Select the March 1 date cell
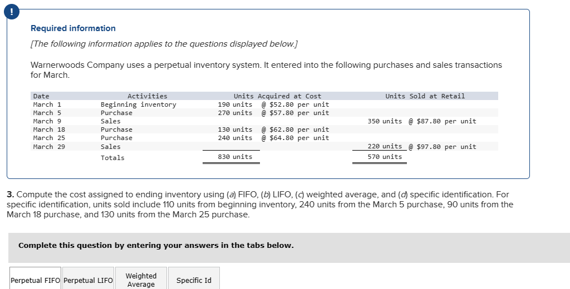This screenshot has width=570, height=289. [47, 104]
